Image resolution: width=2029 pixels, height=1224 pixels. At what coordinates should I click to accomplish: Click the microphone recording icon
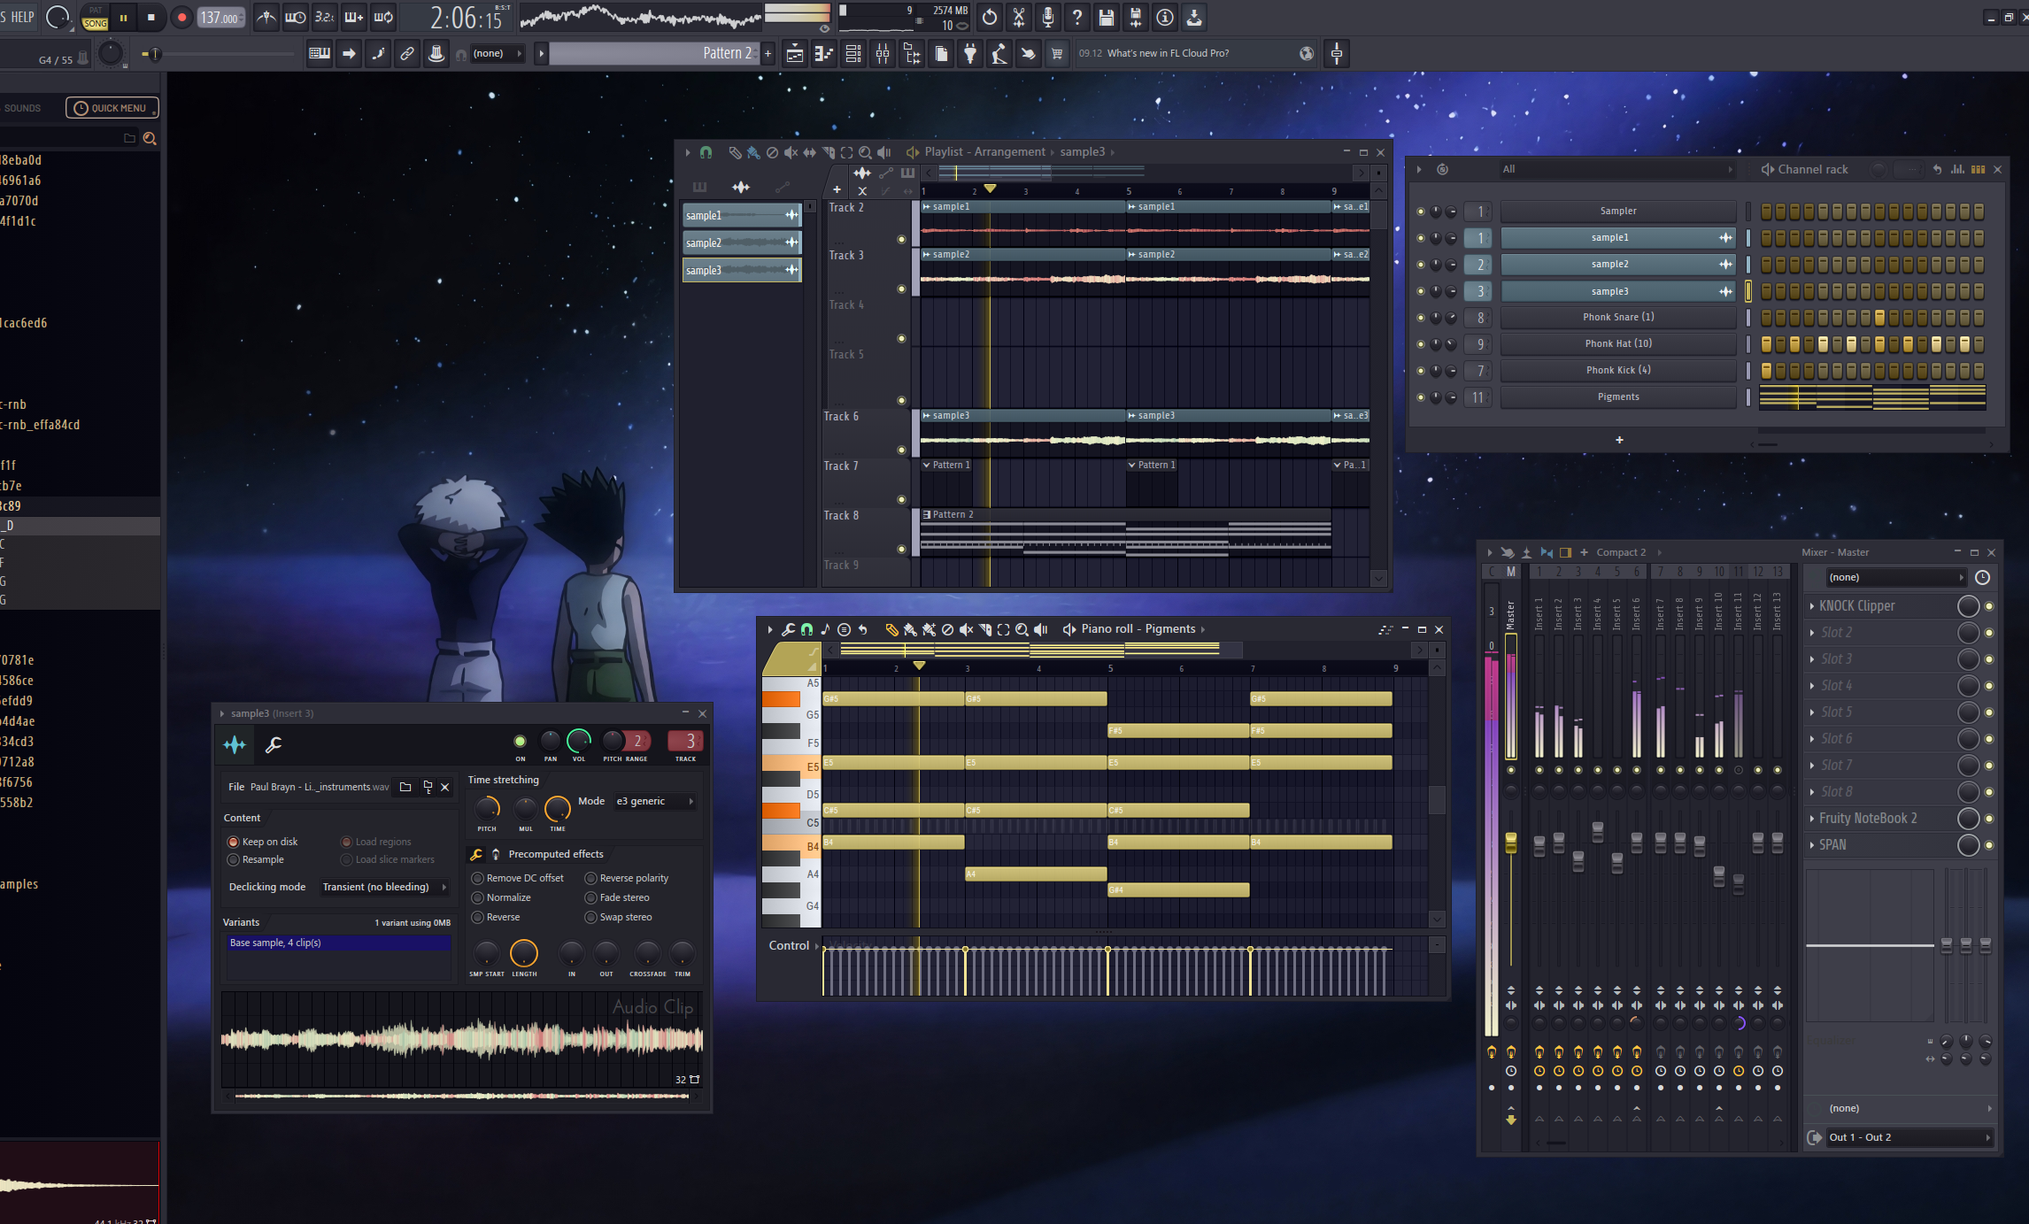[1047, 18]
